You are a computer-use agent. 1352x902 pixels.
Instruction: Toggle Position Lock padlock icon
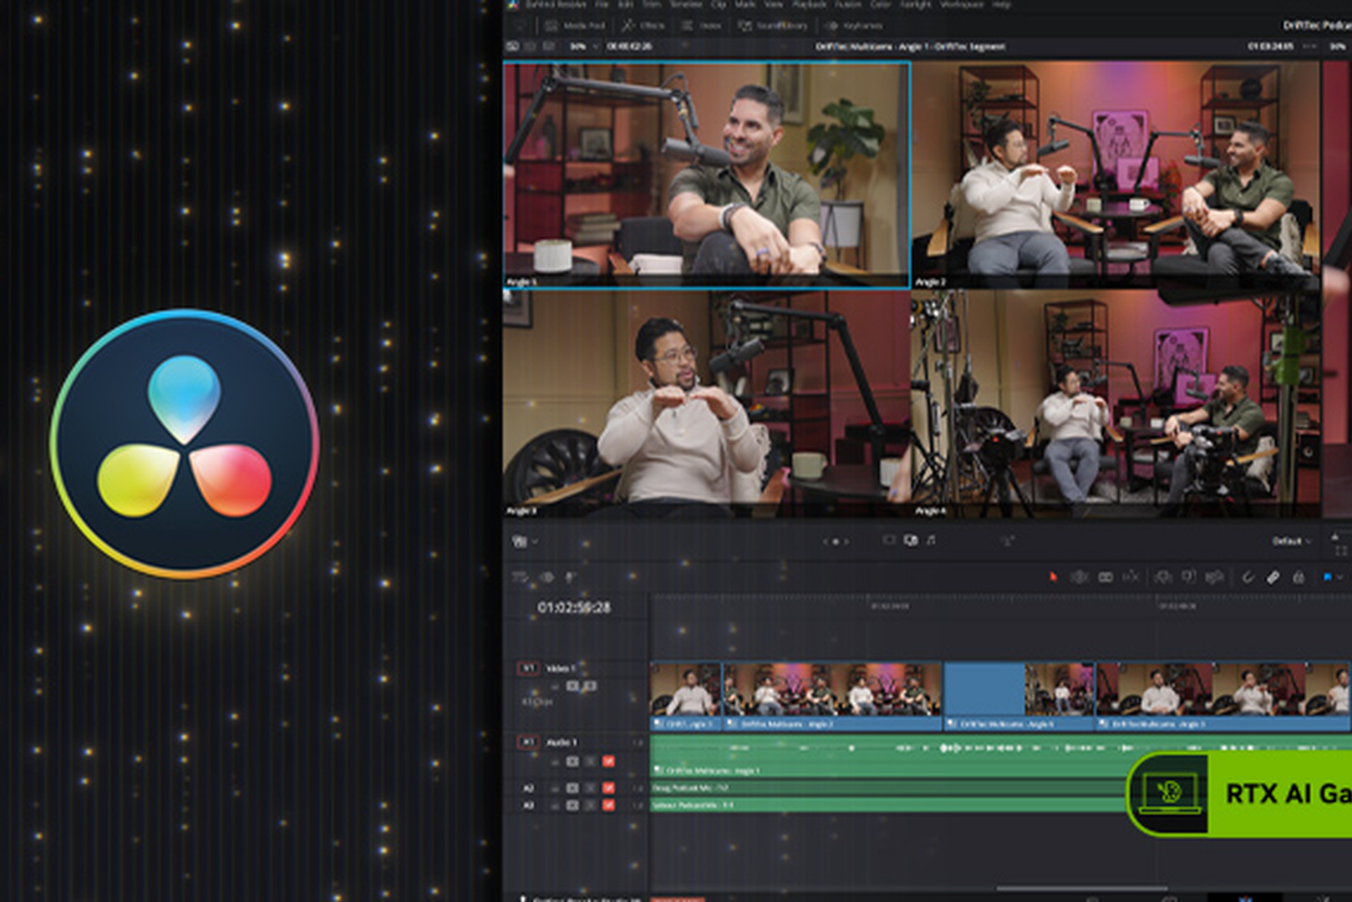(1299, 577)
